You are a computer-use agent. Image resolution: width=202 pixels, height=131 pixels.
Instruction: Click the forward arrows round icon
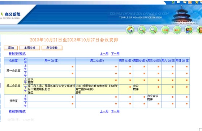coord(177,30)
